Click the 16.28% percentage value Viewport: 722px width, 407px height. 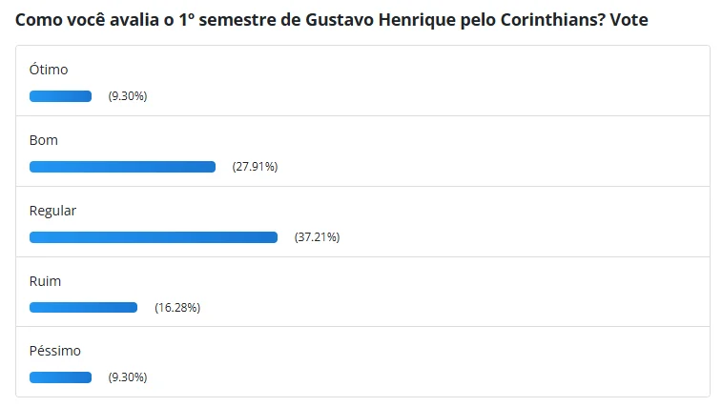[177, 307]
